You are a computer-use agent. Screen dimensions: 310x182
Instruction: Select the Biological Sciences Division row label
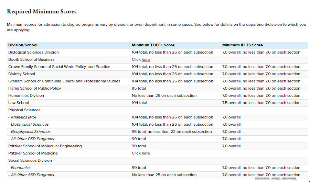pos(33,52)
